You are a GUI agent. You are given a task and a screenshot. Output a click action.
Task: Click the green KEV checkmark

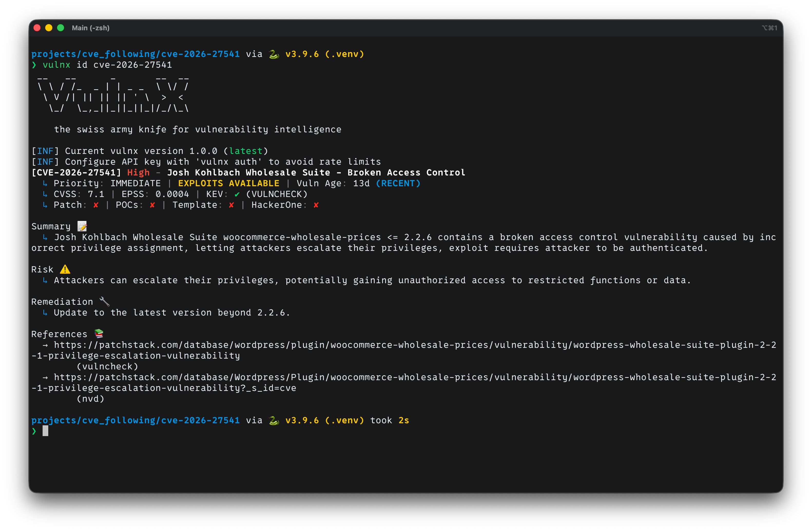237,194
